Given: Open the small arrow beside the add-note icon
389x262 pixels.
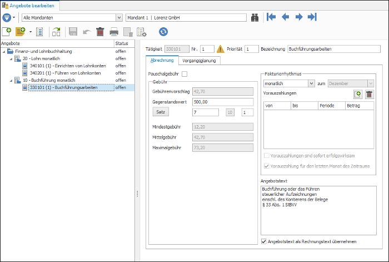Looking at the screenshot, I should click(x=31, y=32).
